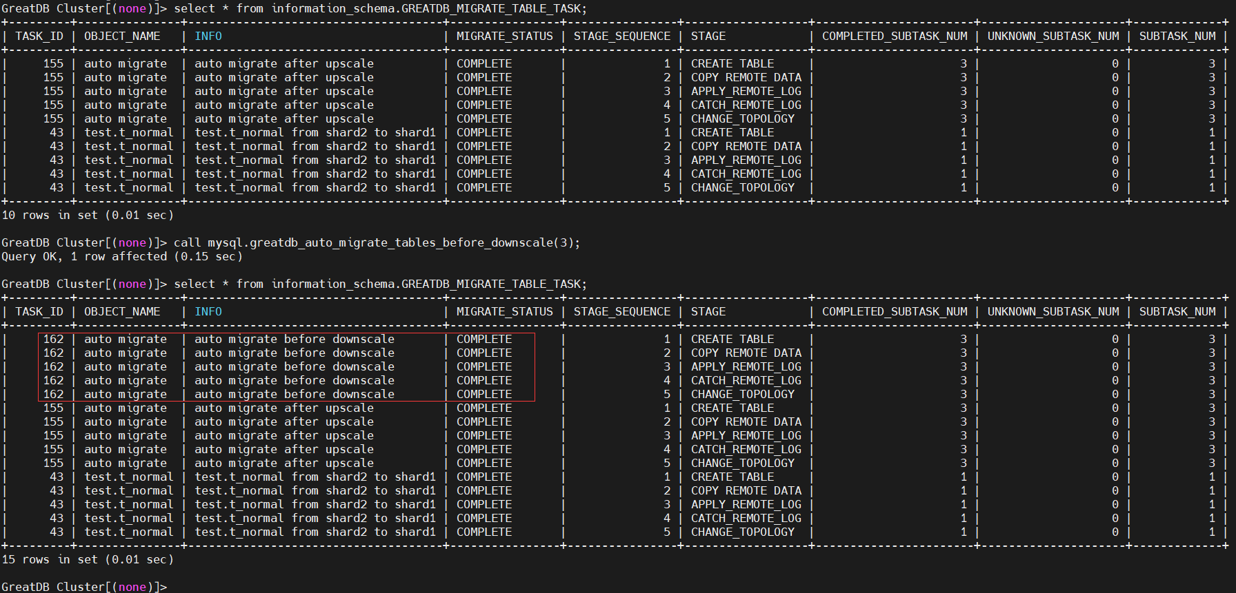Screen dimensions: 1236x593
Task: Click CATCH_REMOTE_LOG stage of task 162
Action: coord(746,380)
